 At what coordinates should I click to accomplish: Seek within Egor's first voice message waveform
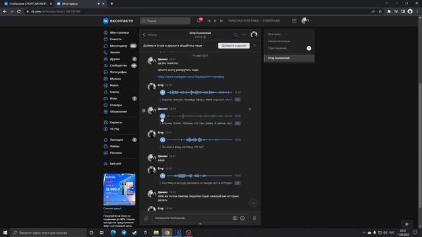[199, 92]
